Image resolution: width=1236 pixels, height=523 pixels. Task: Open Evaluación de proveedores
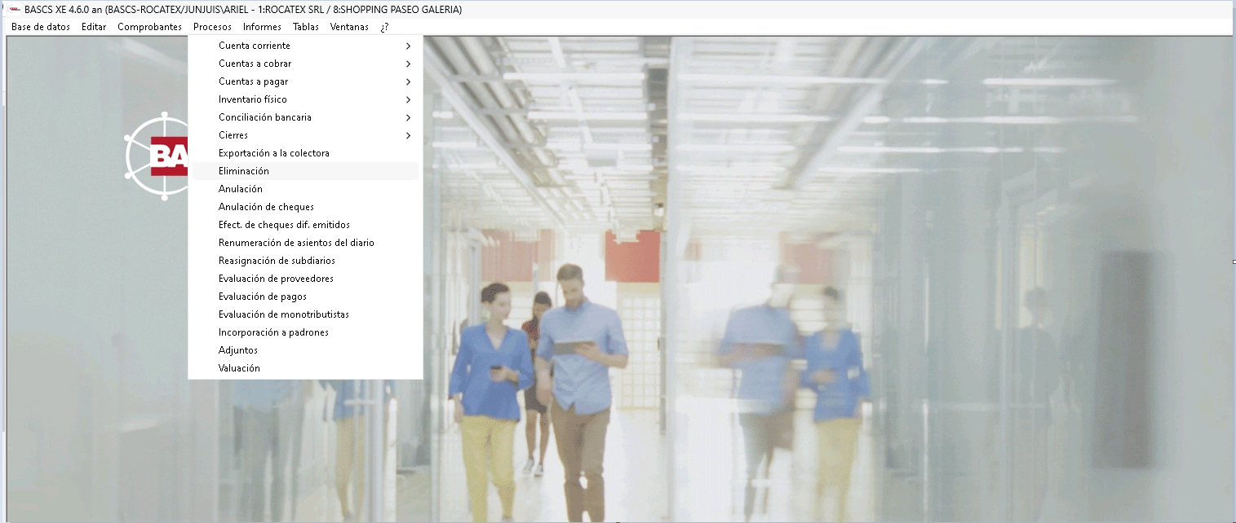276,279
